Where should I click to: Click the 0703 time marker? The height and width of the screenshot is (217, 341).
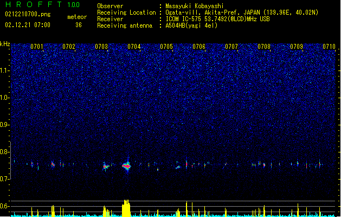point(101,47)
